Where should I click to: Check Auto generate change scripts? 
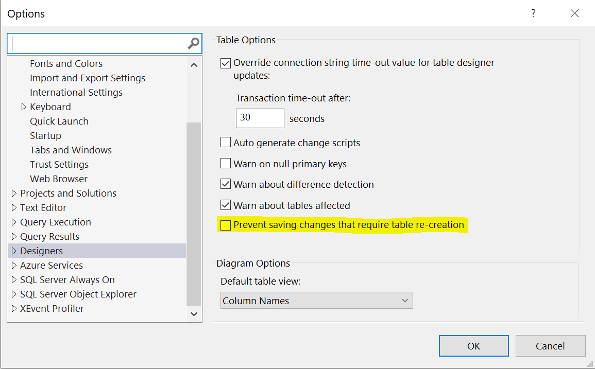pos(226,143)
